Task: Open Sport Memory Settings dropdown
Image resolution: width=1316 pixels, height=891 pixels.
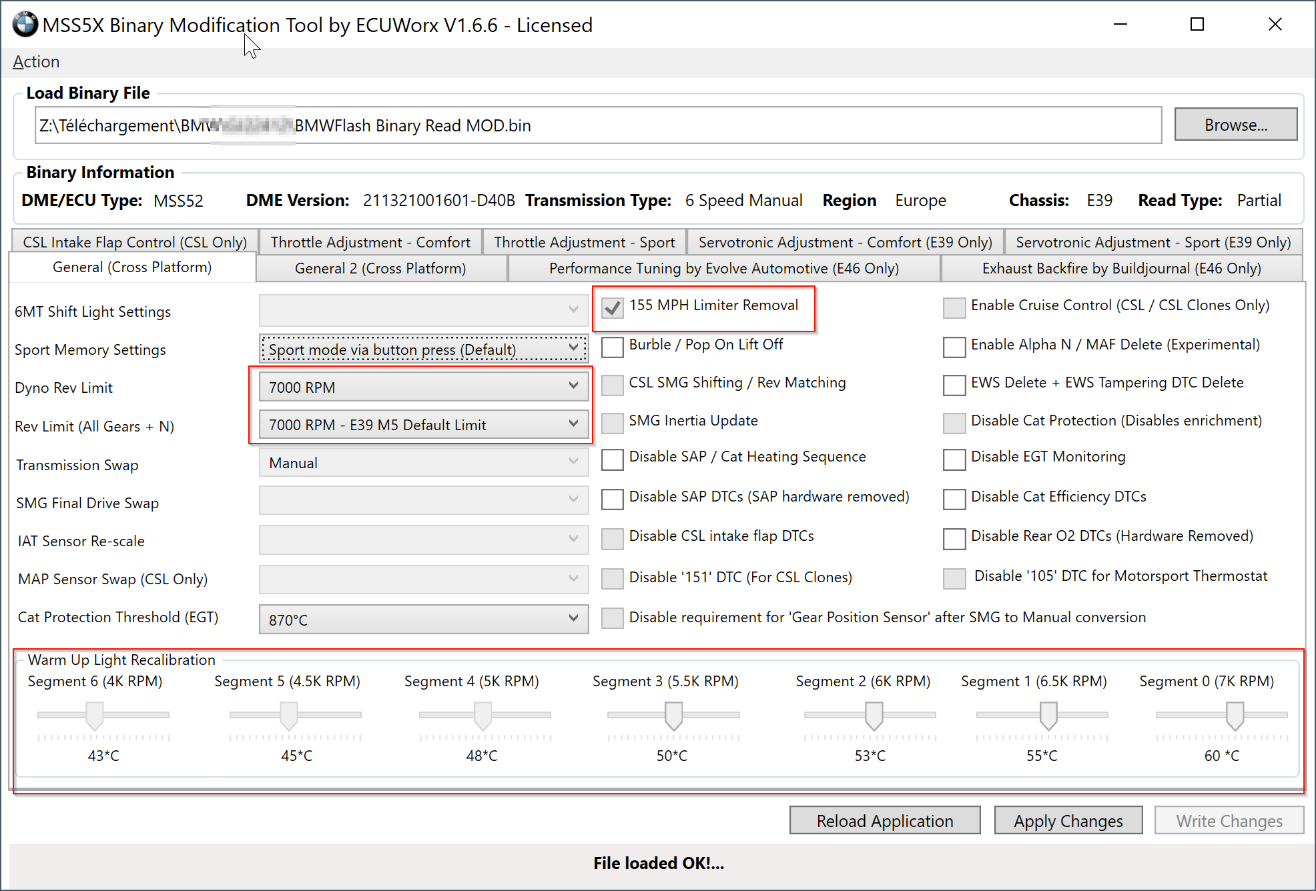Action: [424, 349]
